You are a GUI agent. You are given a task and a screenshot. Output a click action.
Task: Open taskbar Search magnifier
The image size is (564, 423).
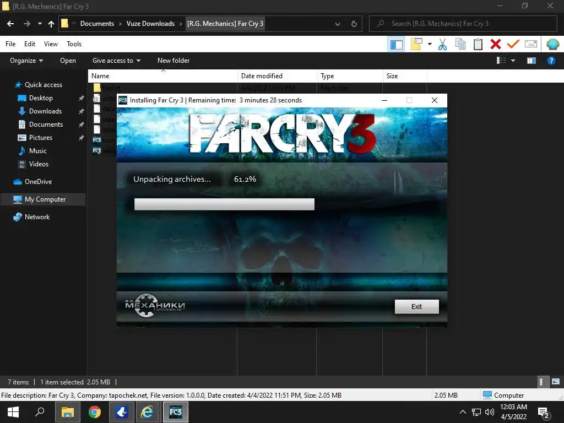40,412
